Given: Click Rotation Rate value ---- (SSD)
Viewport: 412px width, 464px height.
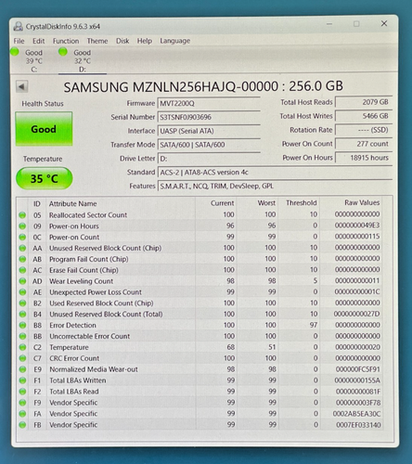Looking at the screenshot, I should point(364,130).
